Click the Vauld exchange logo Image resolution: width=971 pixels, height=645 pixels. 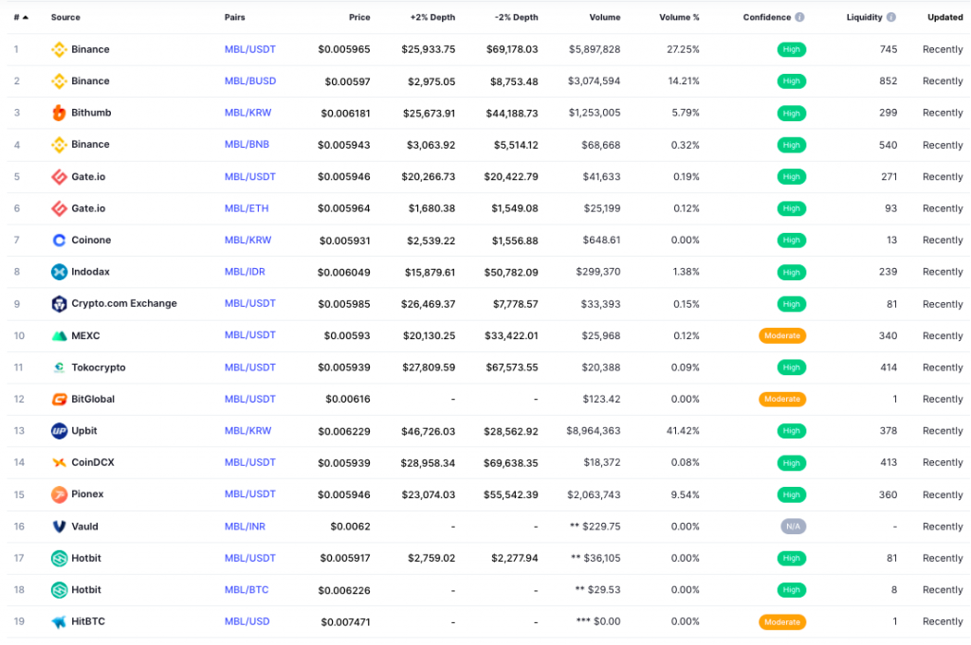coord(59,527)
